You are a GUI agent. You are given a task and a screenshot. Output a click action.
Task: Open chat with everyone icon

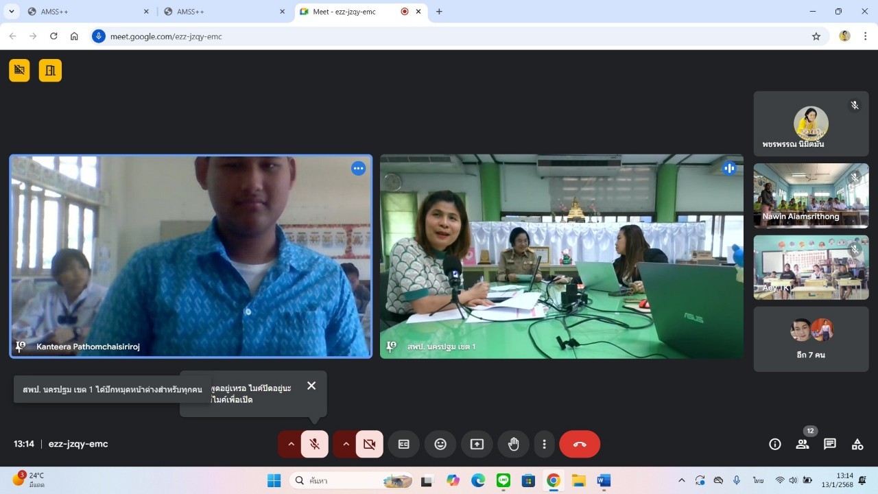tap(830, 444)
